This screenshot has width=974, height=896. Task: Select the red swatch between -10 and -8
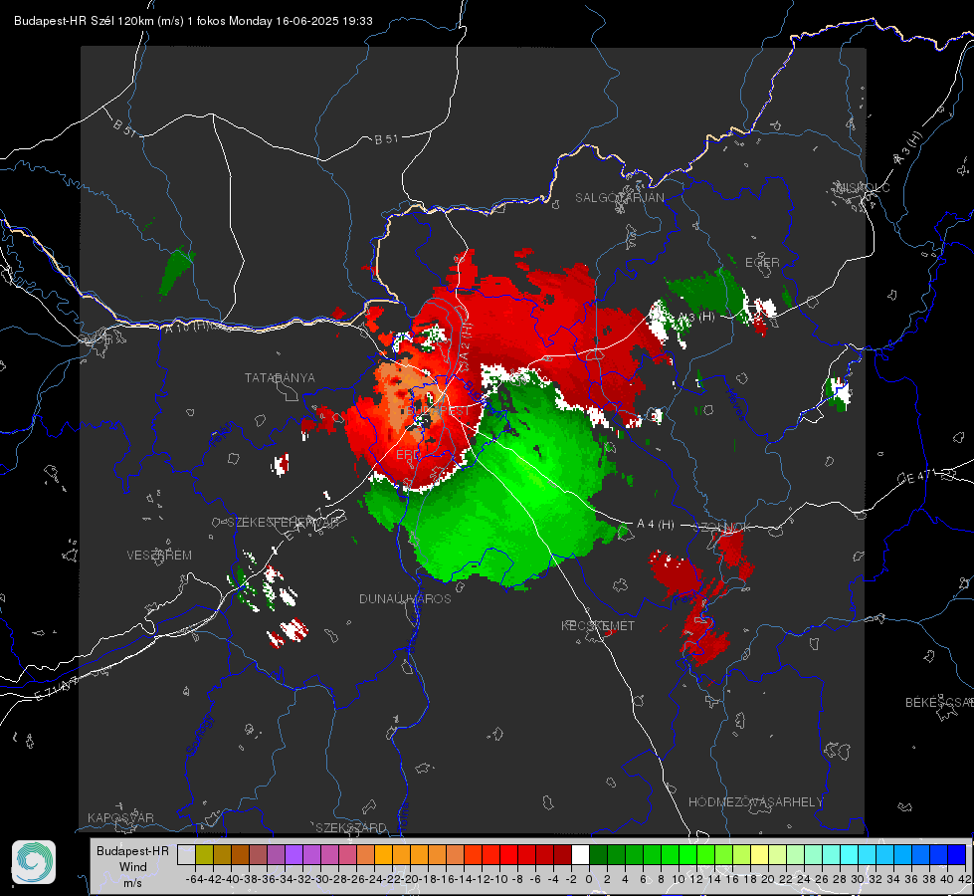pyautogui.click(x=508, y=855)
